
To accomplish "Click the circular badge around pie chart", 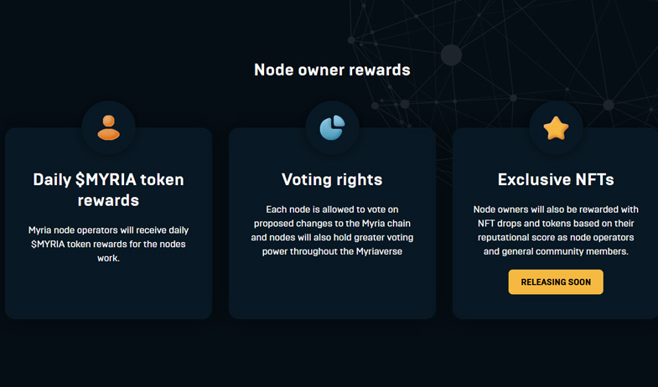I will [333, 127].
